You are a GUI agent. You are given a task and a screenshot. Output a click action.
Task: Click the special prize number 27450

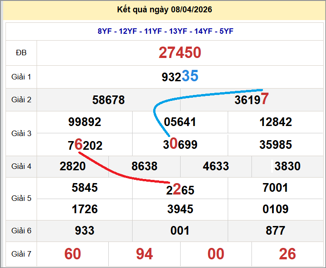coord(180,53)
